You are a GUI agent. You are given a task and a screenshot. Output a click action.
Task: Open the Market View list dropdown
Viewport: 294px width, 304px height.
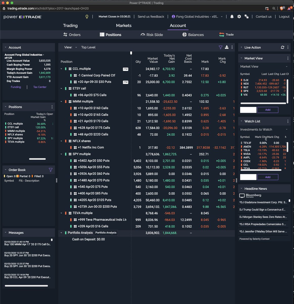tap(287, 67)
